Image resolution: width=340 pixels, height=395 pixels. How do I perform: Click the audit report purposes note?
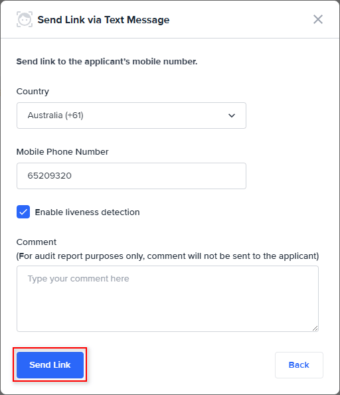[x=167, y=256]
